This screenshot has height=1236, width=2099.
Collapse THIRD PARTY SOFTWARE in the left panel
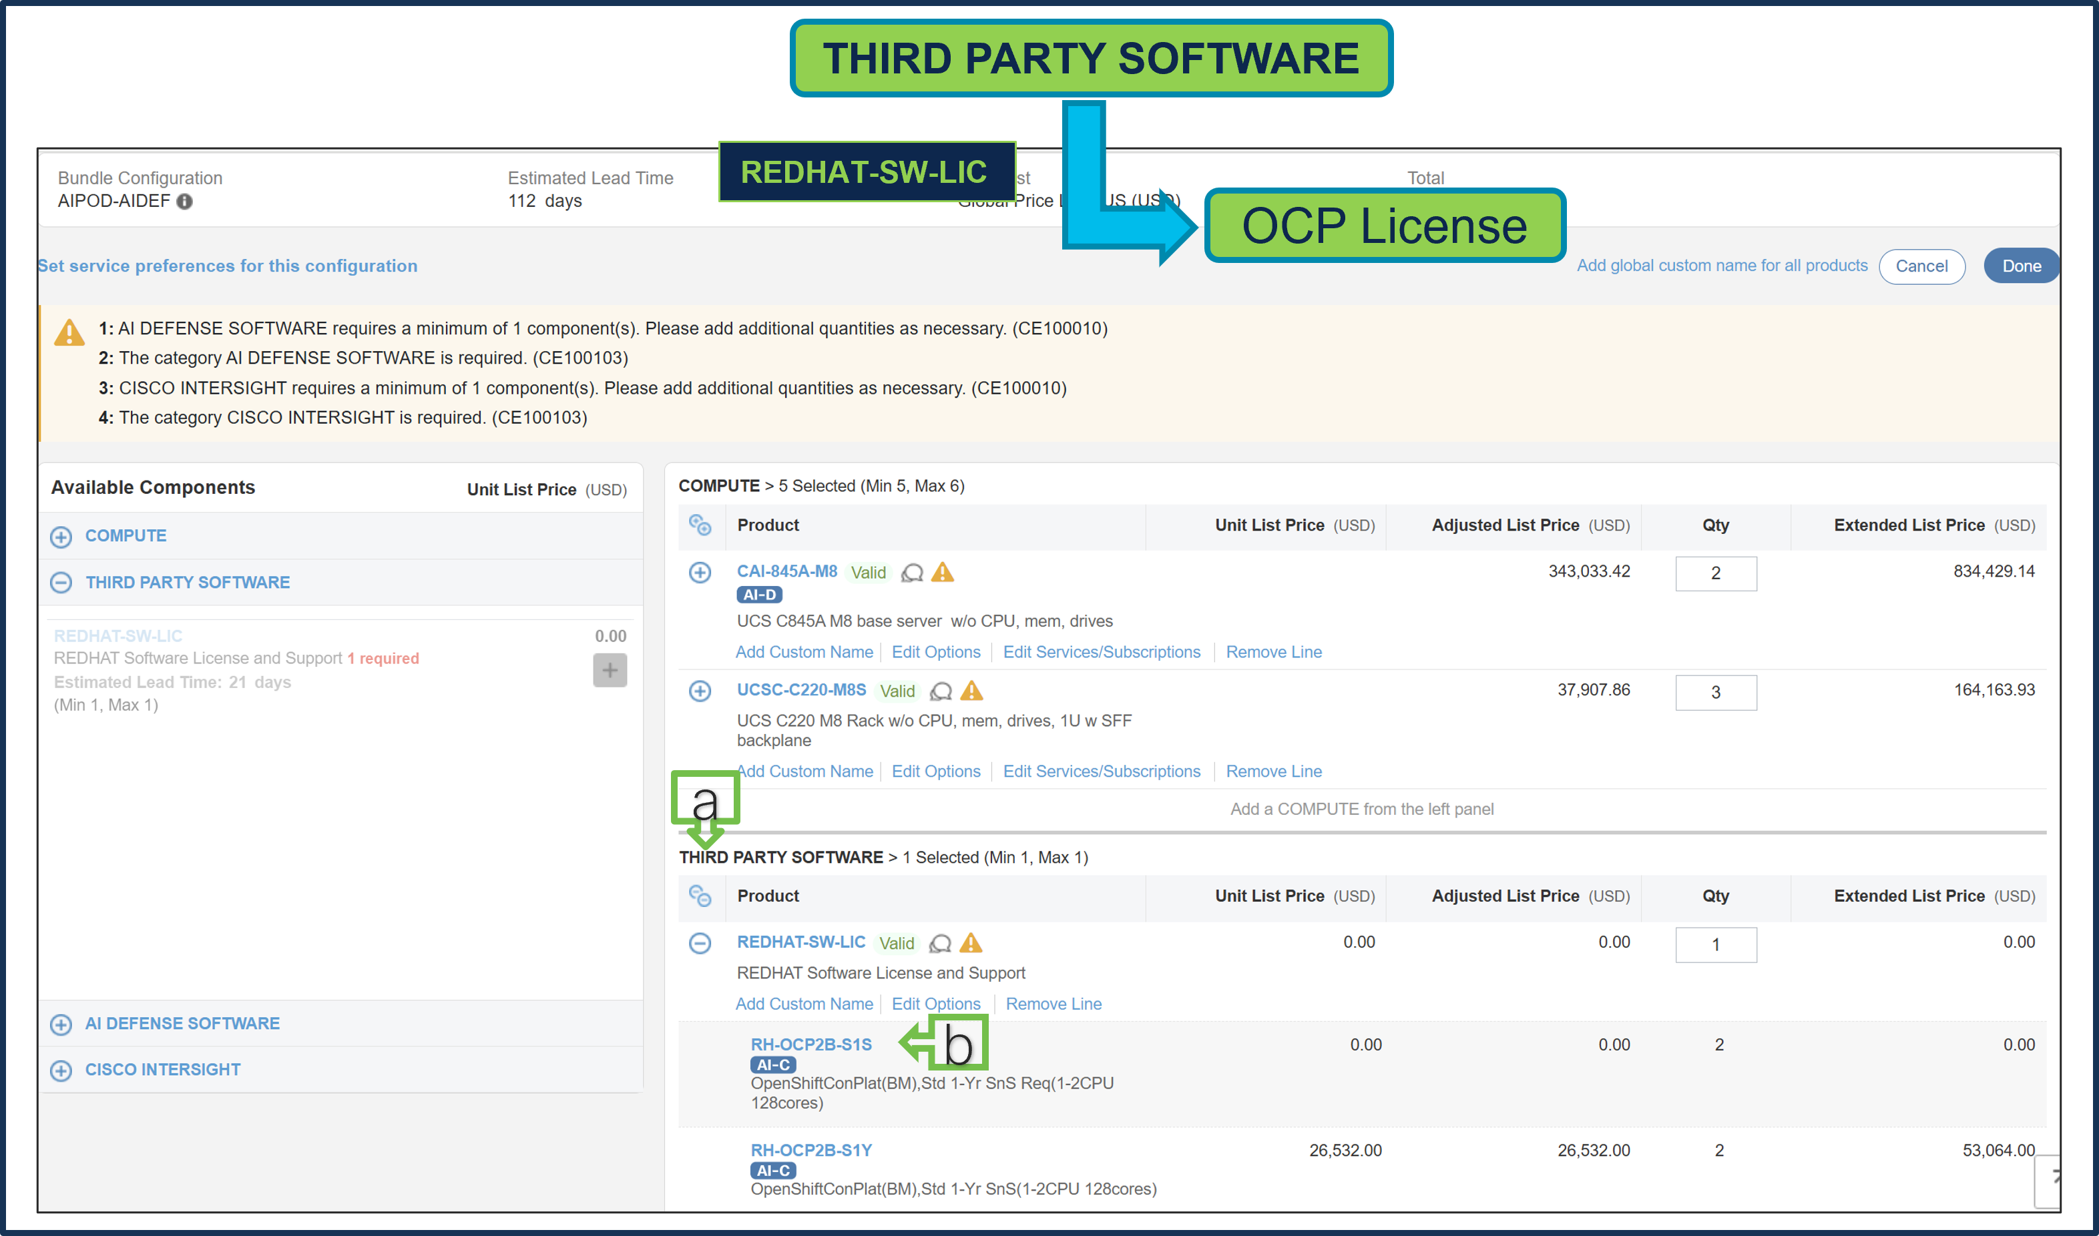coord(63,583)
